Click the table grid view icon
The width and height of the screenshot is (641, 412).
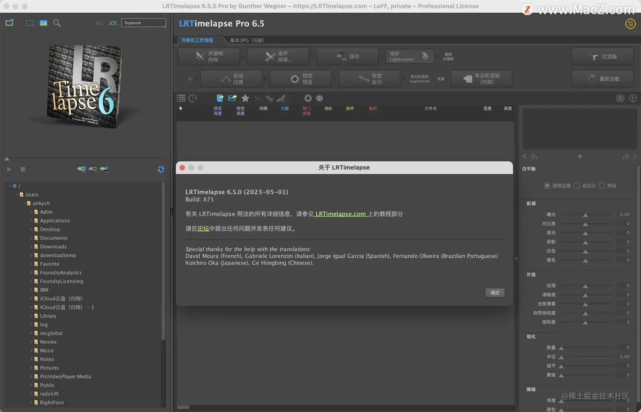tap(181, 98)
